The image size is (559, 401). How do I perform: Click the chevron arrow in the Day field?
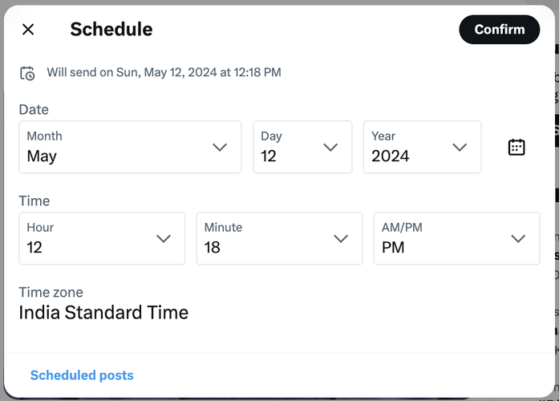(330, 148)
